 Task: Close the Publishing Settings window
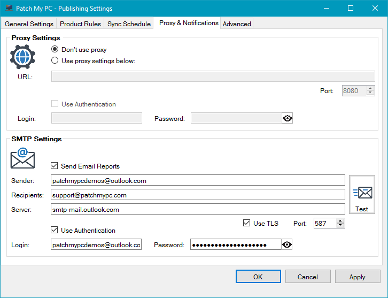(375, 8)
